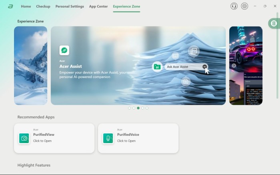
Task: Open the PurifiedView app card
Action: tap(54, 138)
